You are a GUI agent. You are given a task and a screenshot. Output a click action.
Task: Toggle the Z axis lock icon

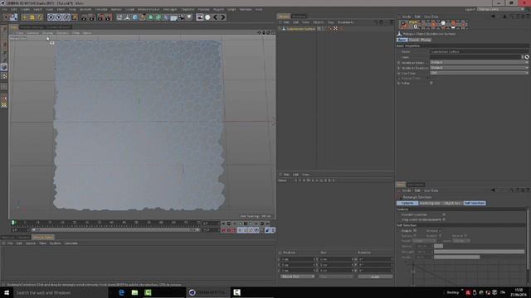pyautogui.click(x=66, y=17)
